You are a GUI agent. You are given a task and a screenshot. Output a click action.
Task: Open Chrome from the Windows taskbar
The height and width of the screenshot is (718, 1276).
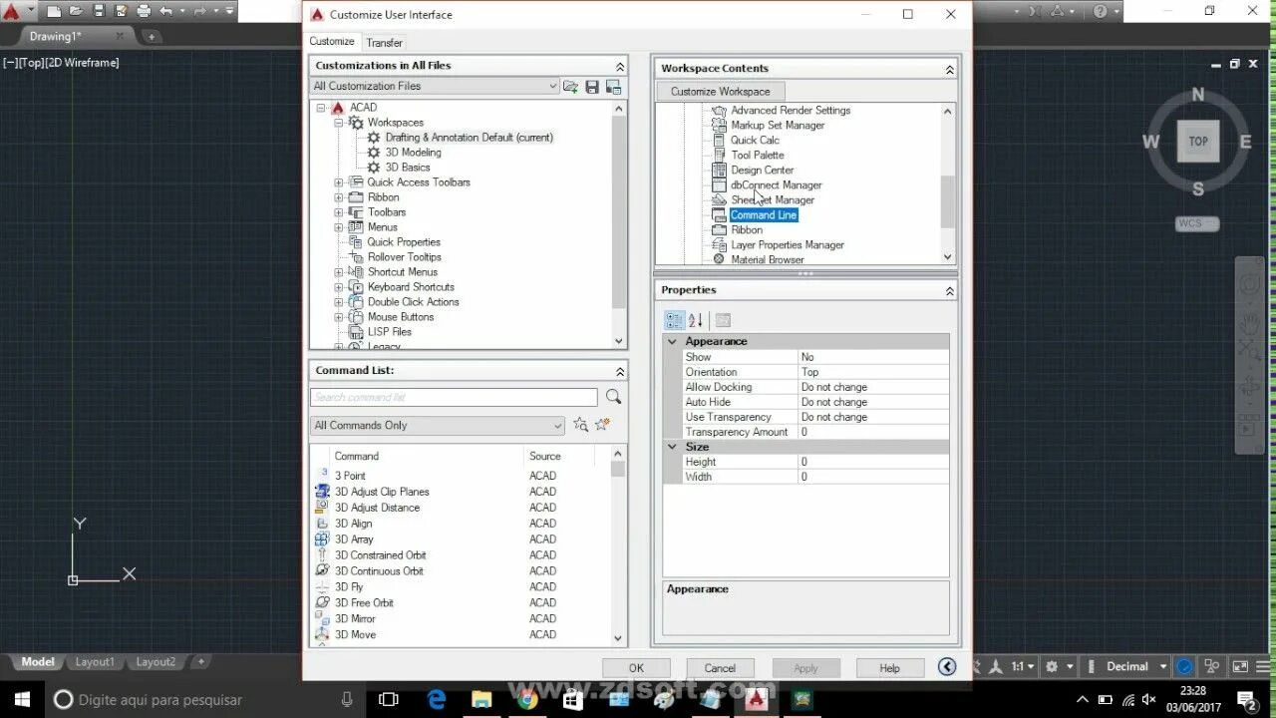coord(526,699)
